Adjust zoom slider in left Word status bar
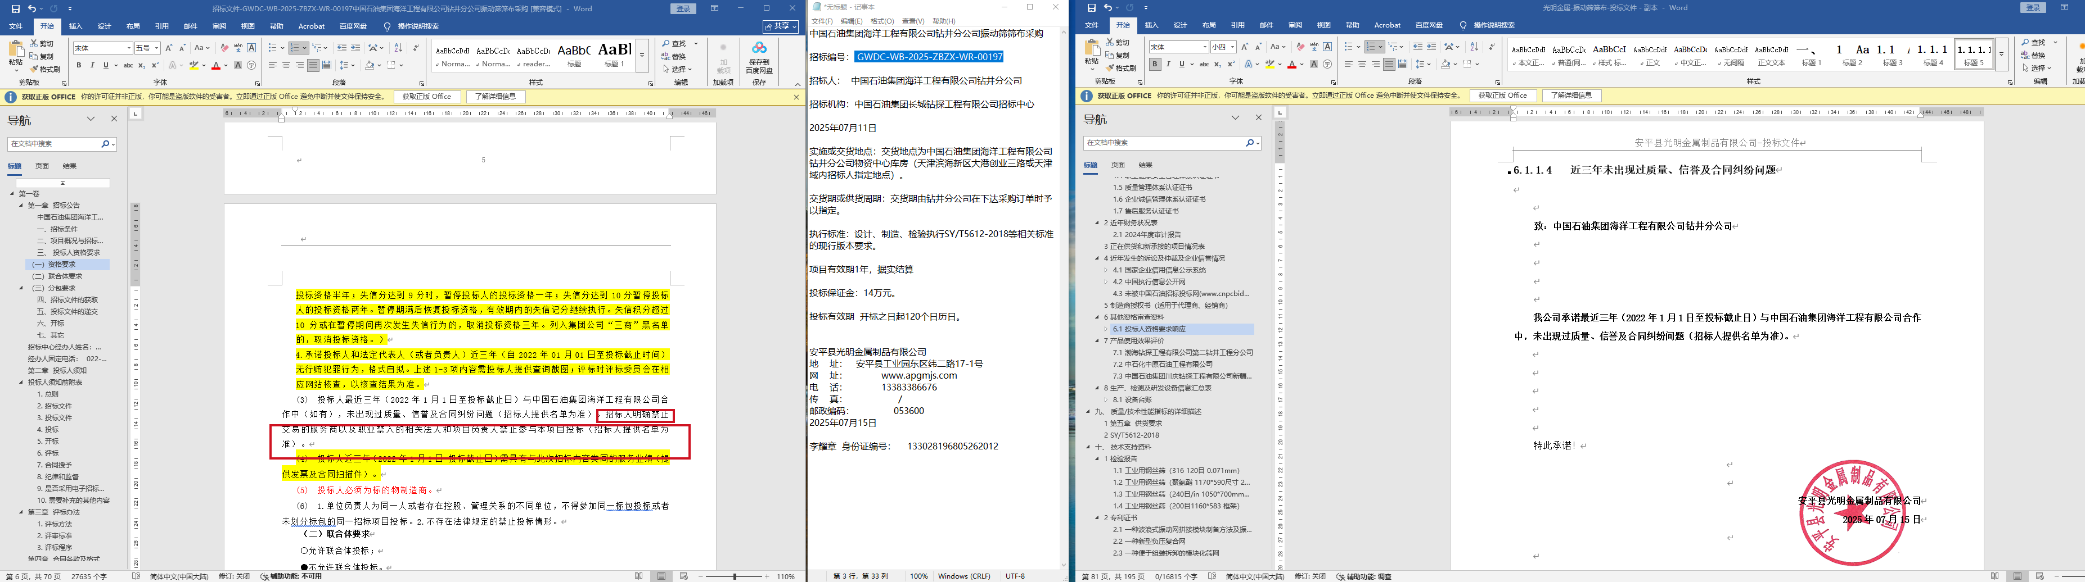 tap(735, 576)
